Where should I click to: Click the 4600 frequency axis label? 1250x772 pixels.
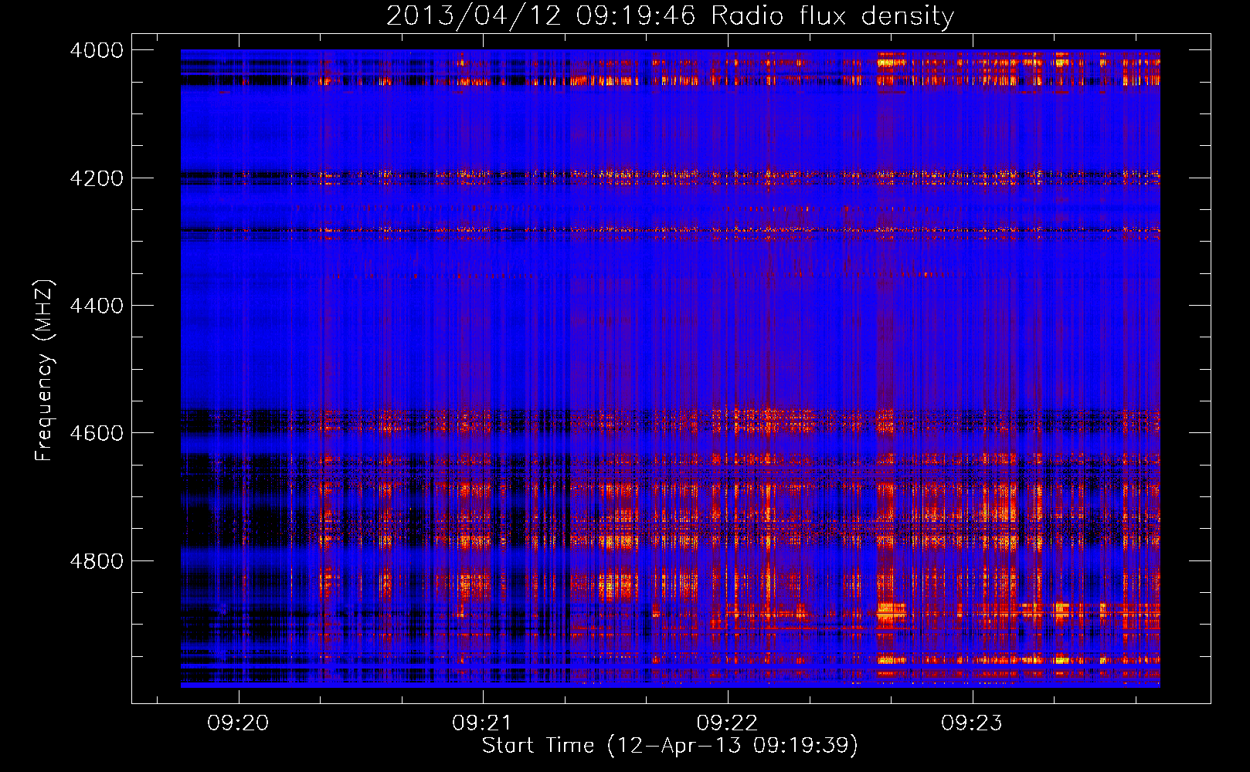(96, 433)
